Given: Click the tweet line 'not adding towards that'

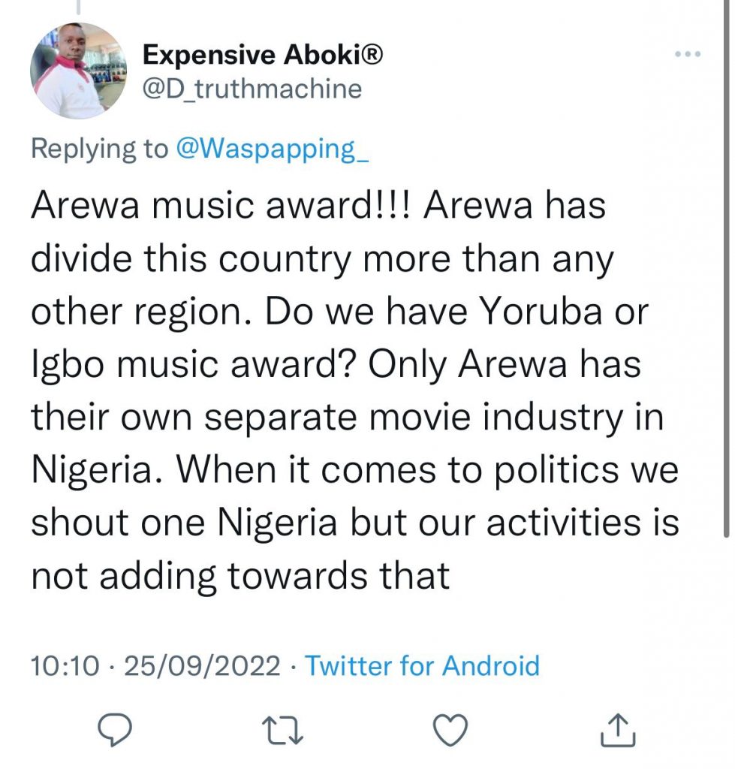Looking at the screenshot, I should pyautogui.click(x=240, y=575).
